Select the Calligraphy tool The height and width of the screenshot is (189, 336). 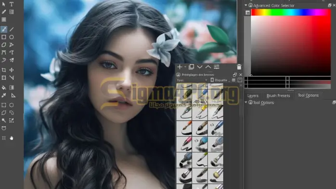[4, 12]
